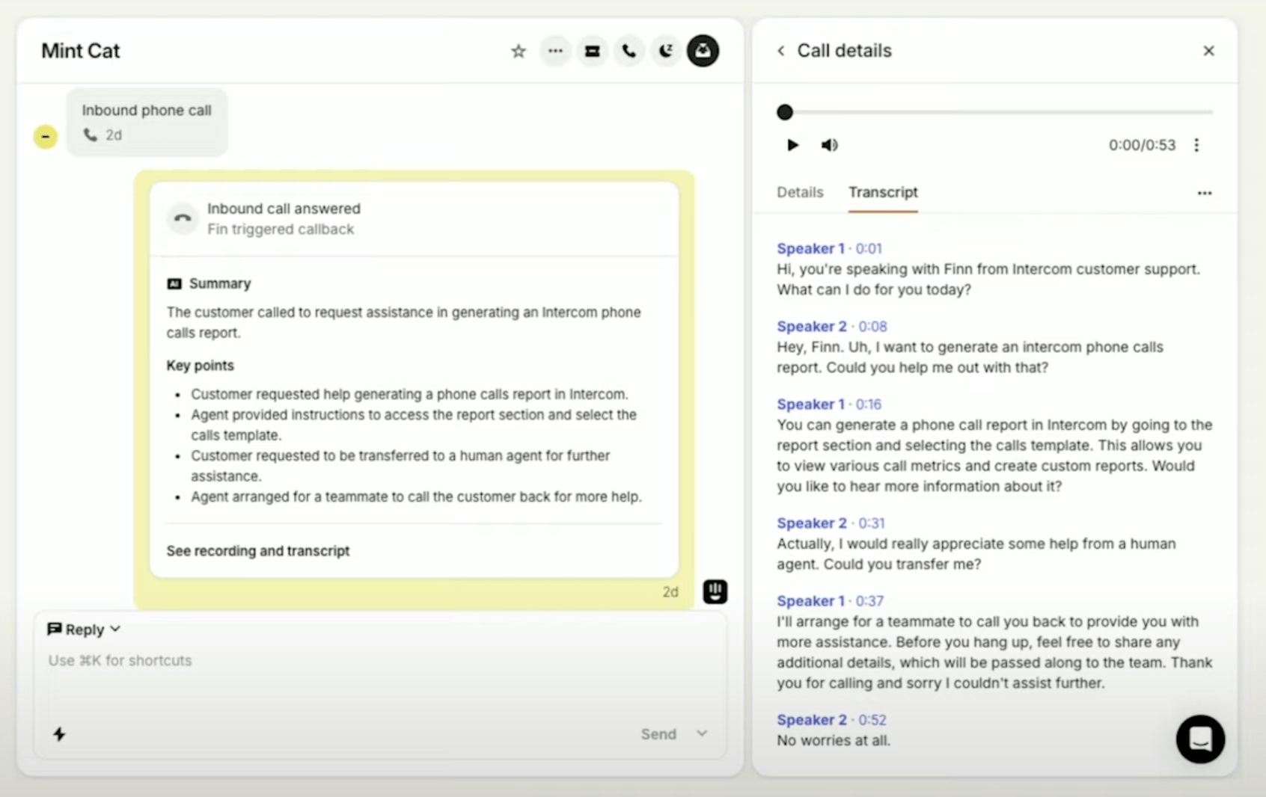
Task: Open See recording and transcript link
Action: click(x=258, y=551)
